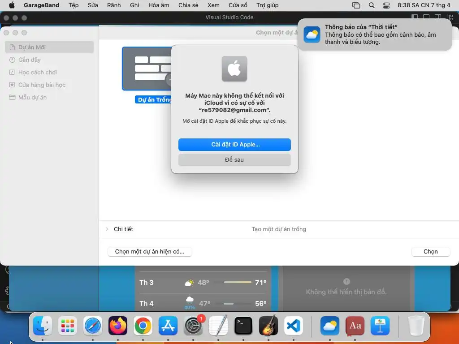Open the Trợ giúp menu

tap(267, 5)
